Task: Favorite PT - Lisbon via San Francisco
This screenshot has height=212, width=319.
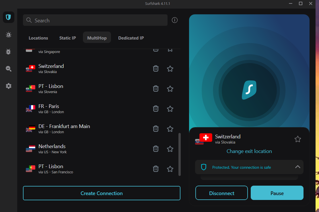Action: click(x=170, y=169)
